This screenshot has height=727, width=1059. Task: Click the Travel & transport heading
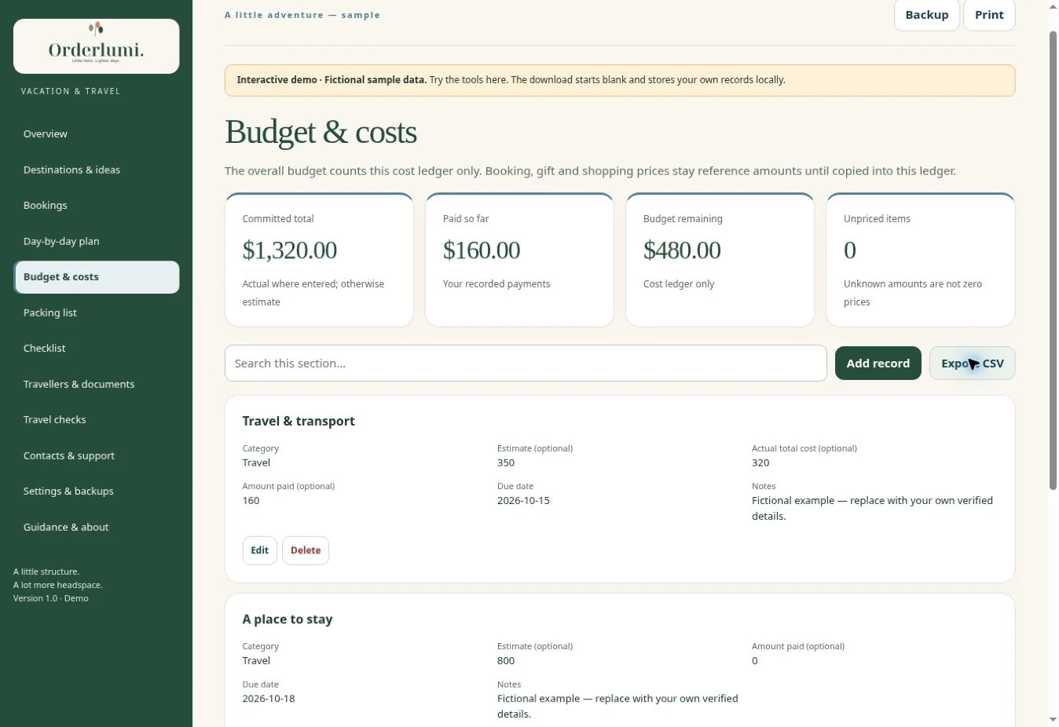[299, 422]
